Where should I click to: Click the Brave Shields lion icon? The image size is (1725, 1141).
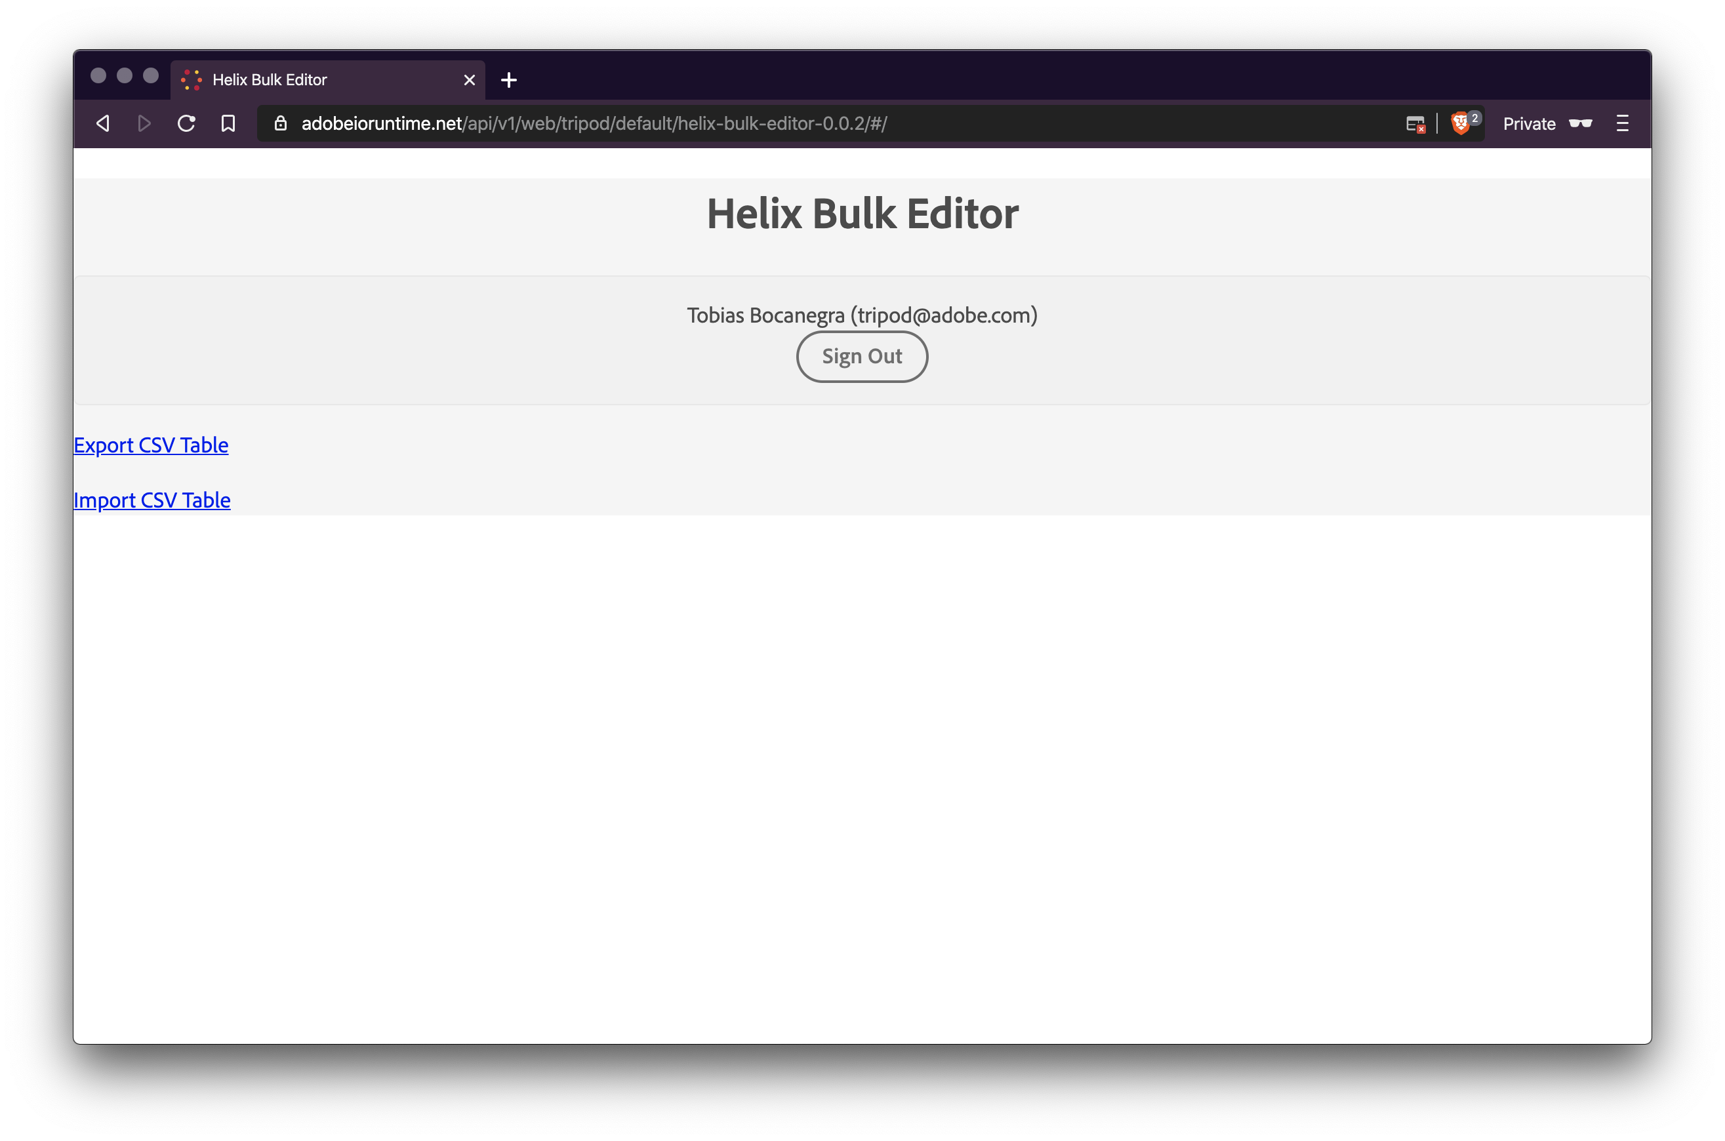coord(1461,124)
